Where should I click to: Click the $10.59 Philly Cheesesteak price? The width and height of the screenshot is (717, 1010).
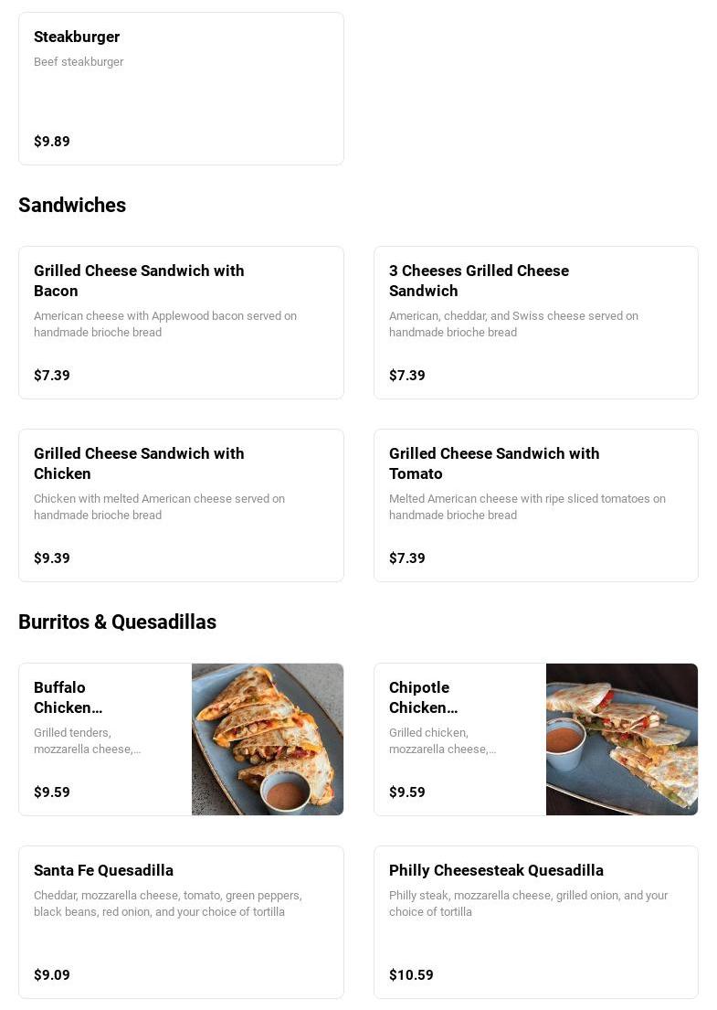[x=411, y=975]
